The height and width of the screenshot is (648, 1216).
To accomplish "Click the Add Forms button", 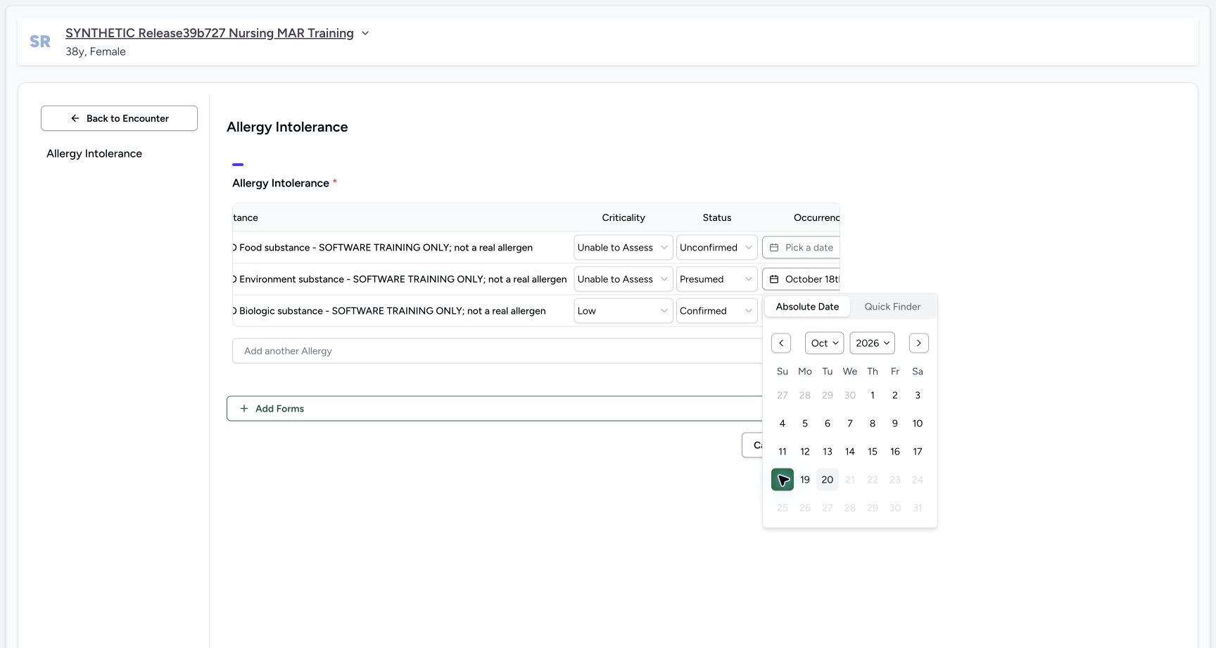I will (x=494, y=409).
